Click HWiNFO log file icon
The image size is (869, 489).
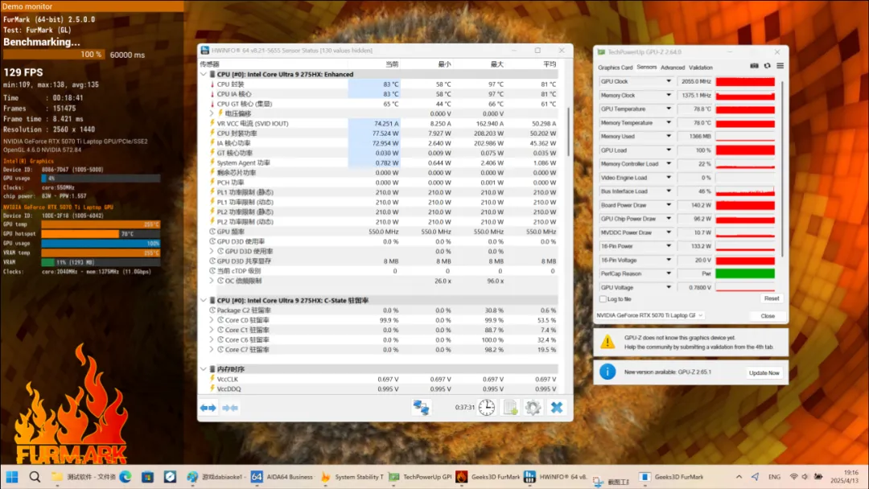point(510,408)
